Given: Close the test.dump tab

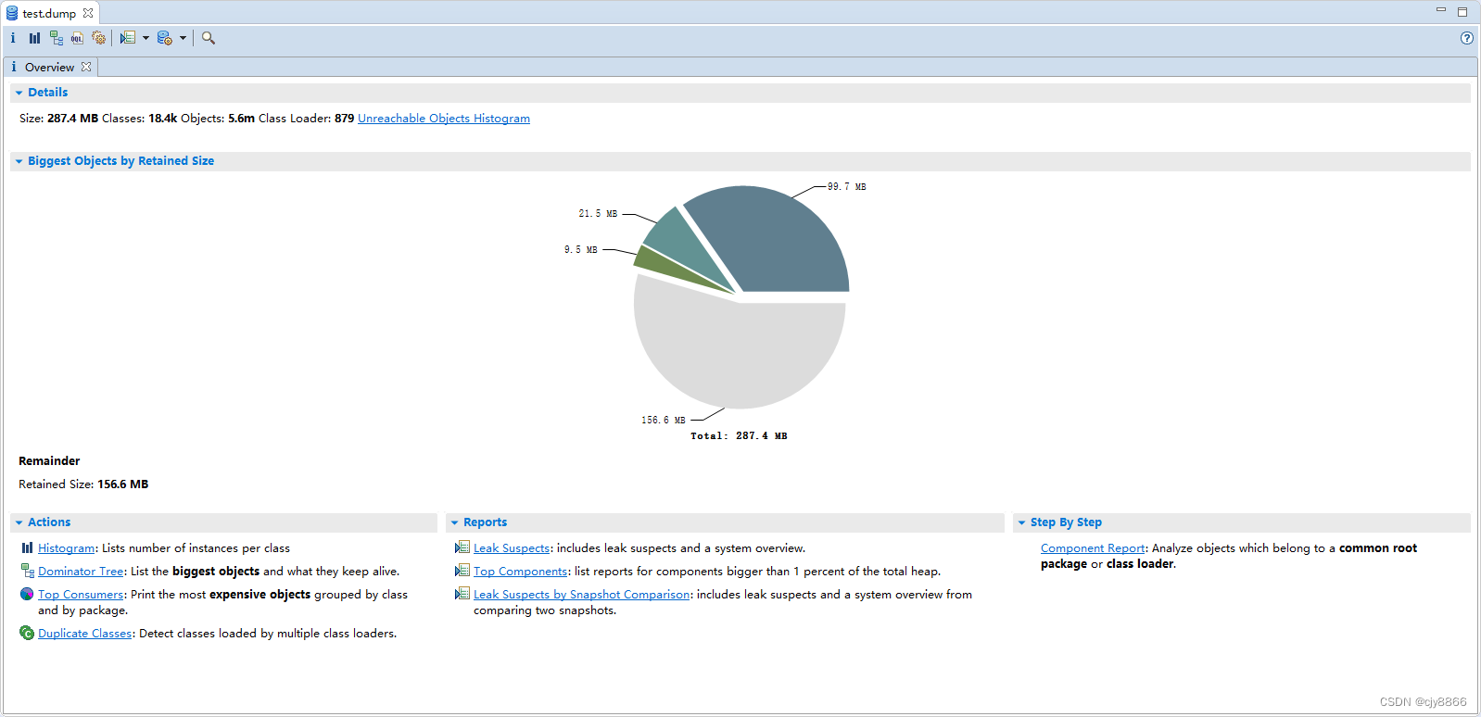Looking at the screenshot, I should tap(88, 13).
